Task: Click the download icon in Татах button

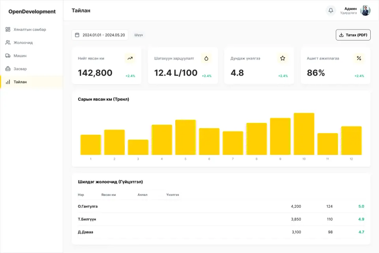Action: click(341, 35)
